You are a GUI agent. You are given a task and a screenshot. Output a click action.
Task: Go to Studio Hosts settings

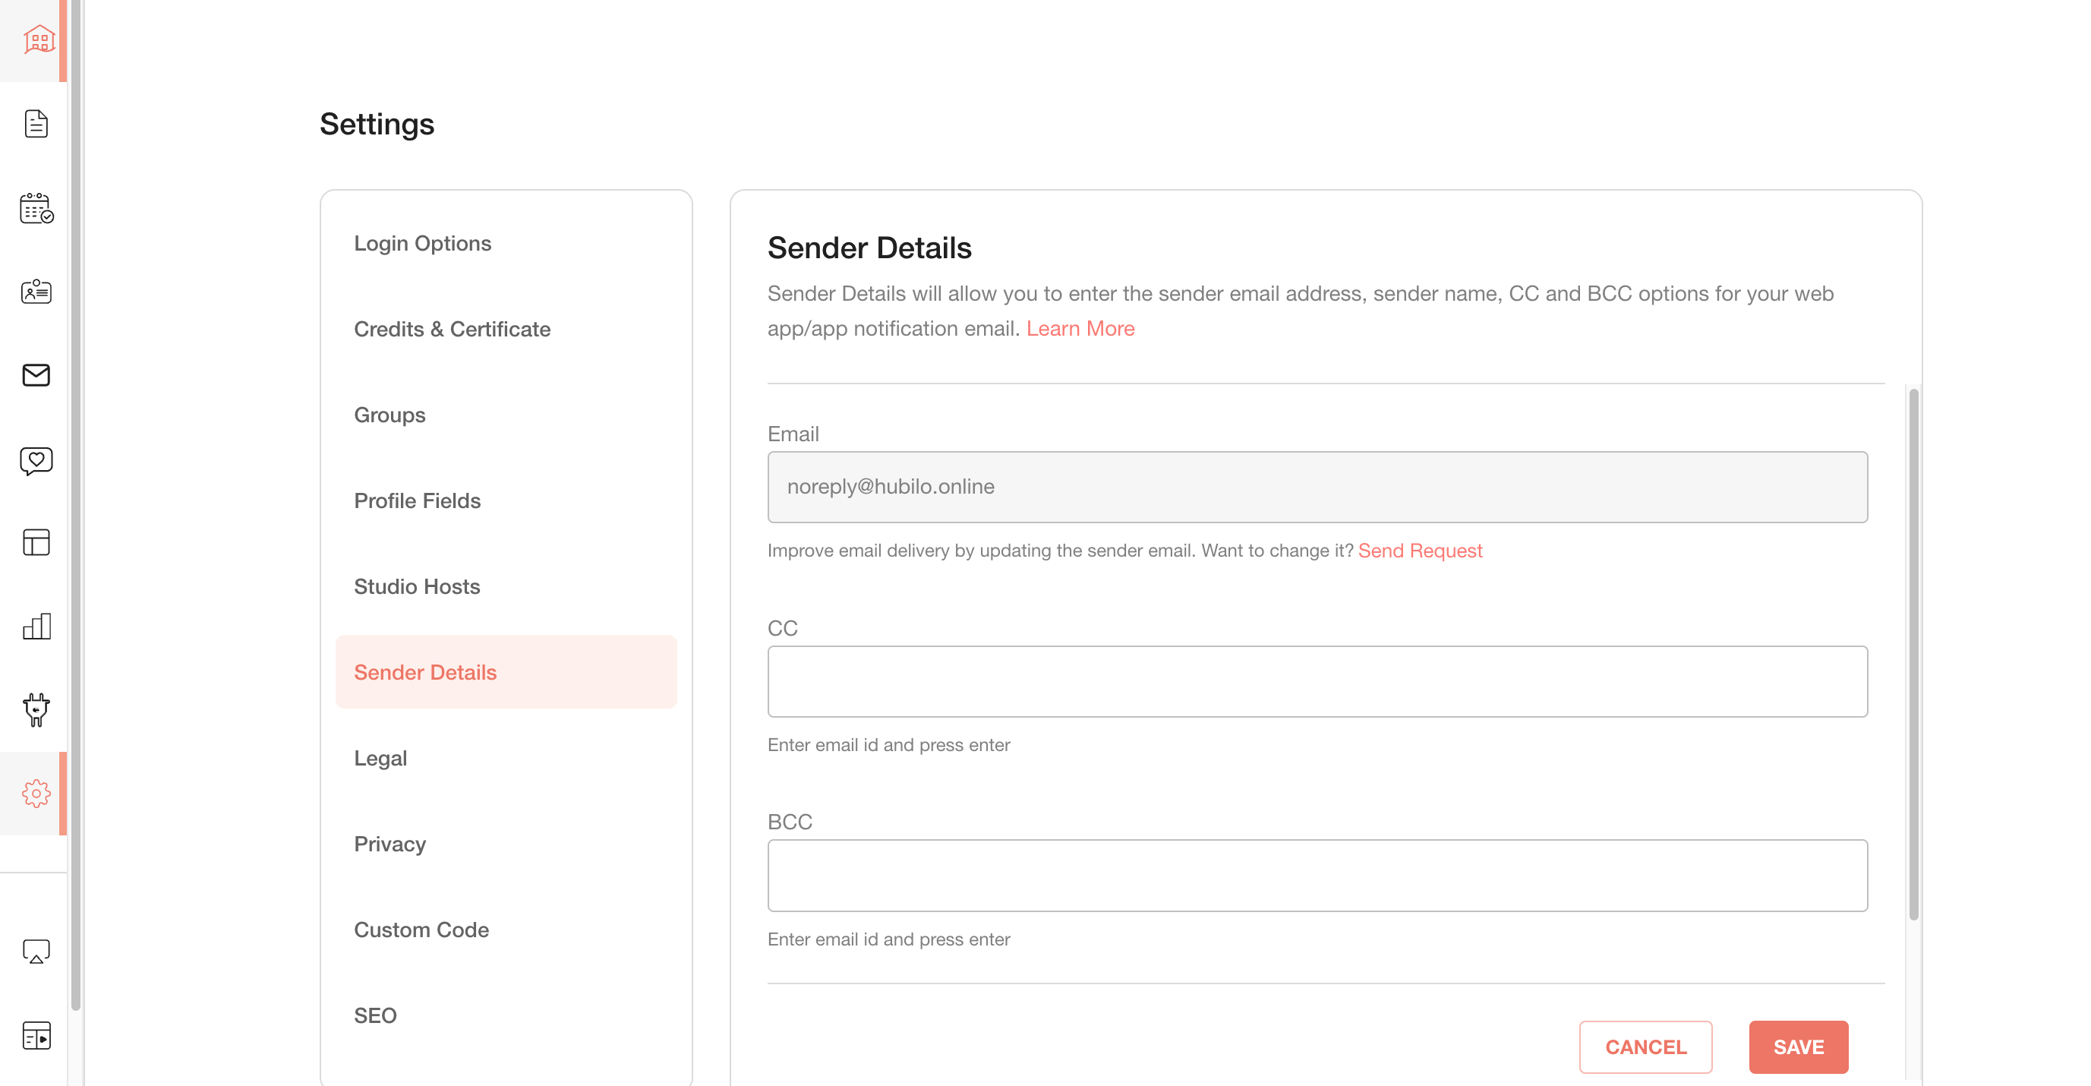[x=418, y=586]
